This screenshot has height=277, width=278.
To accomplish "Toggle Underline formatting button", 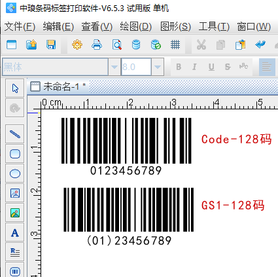I will click(x=211, y=67).
